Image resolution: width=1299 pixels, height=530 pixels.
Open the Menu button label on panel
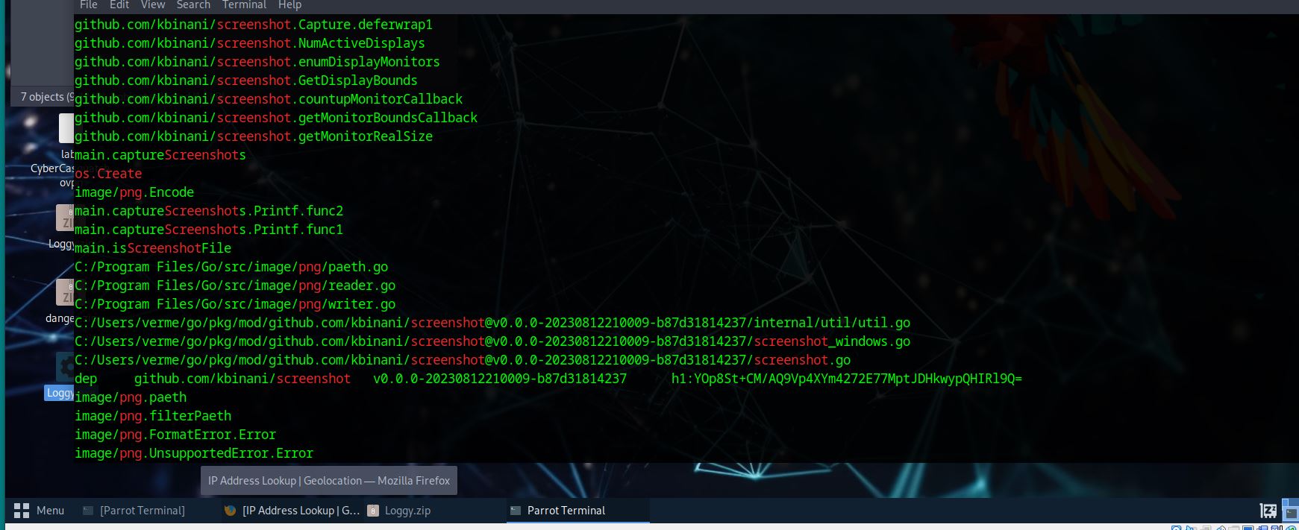pyautogui.click(x=50, y=511)
